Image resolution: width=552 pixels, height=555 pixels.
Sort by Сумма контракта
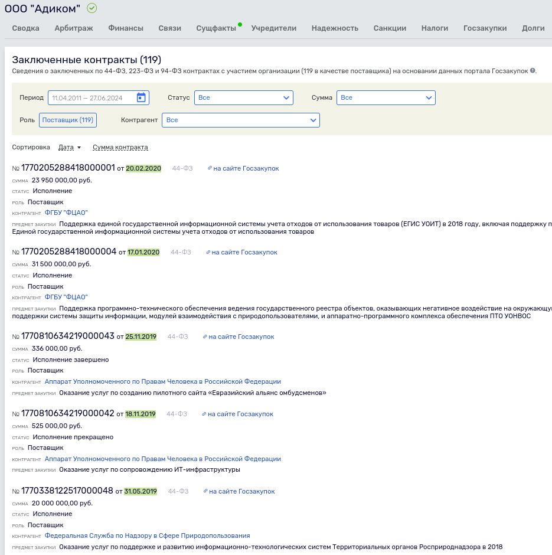pyautogui.click(x=120, y=147)
